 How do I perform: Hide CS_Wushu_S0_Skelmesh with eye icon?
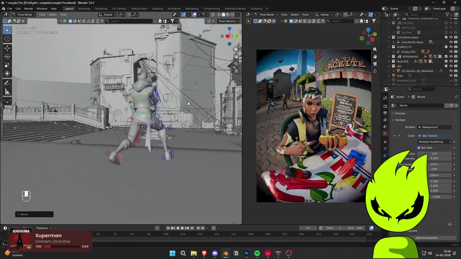tap(451, 71)
